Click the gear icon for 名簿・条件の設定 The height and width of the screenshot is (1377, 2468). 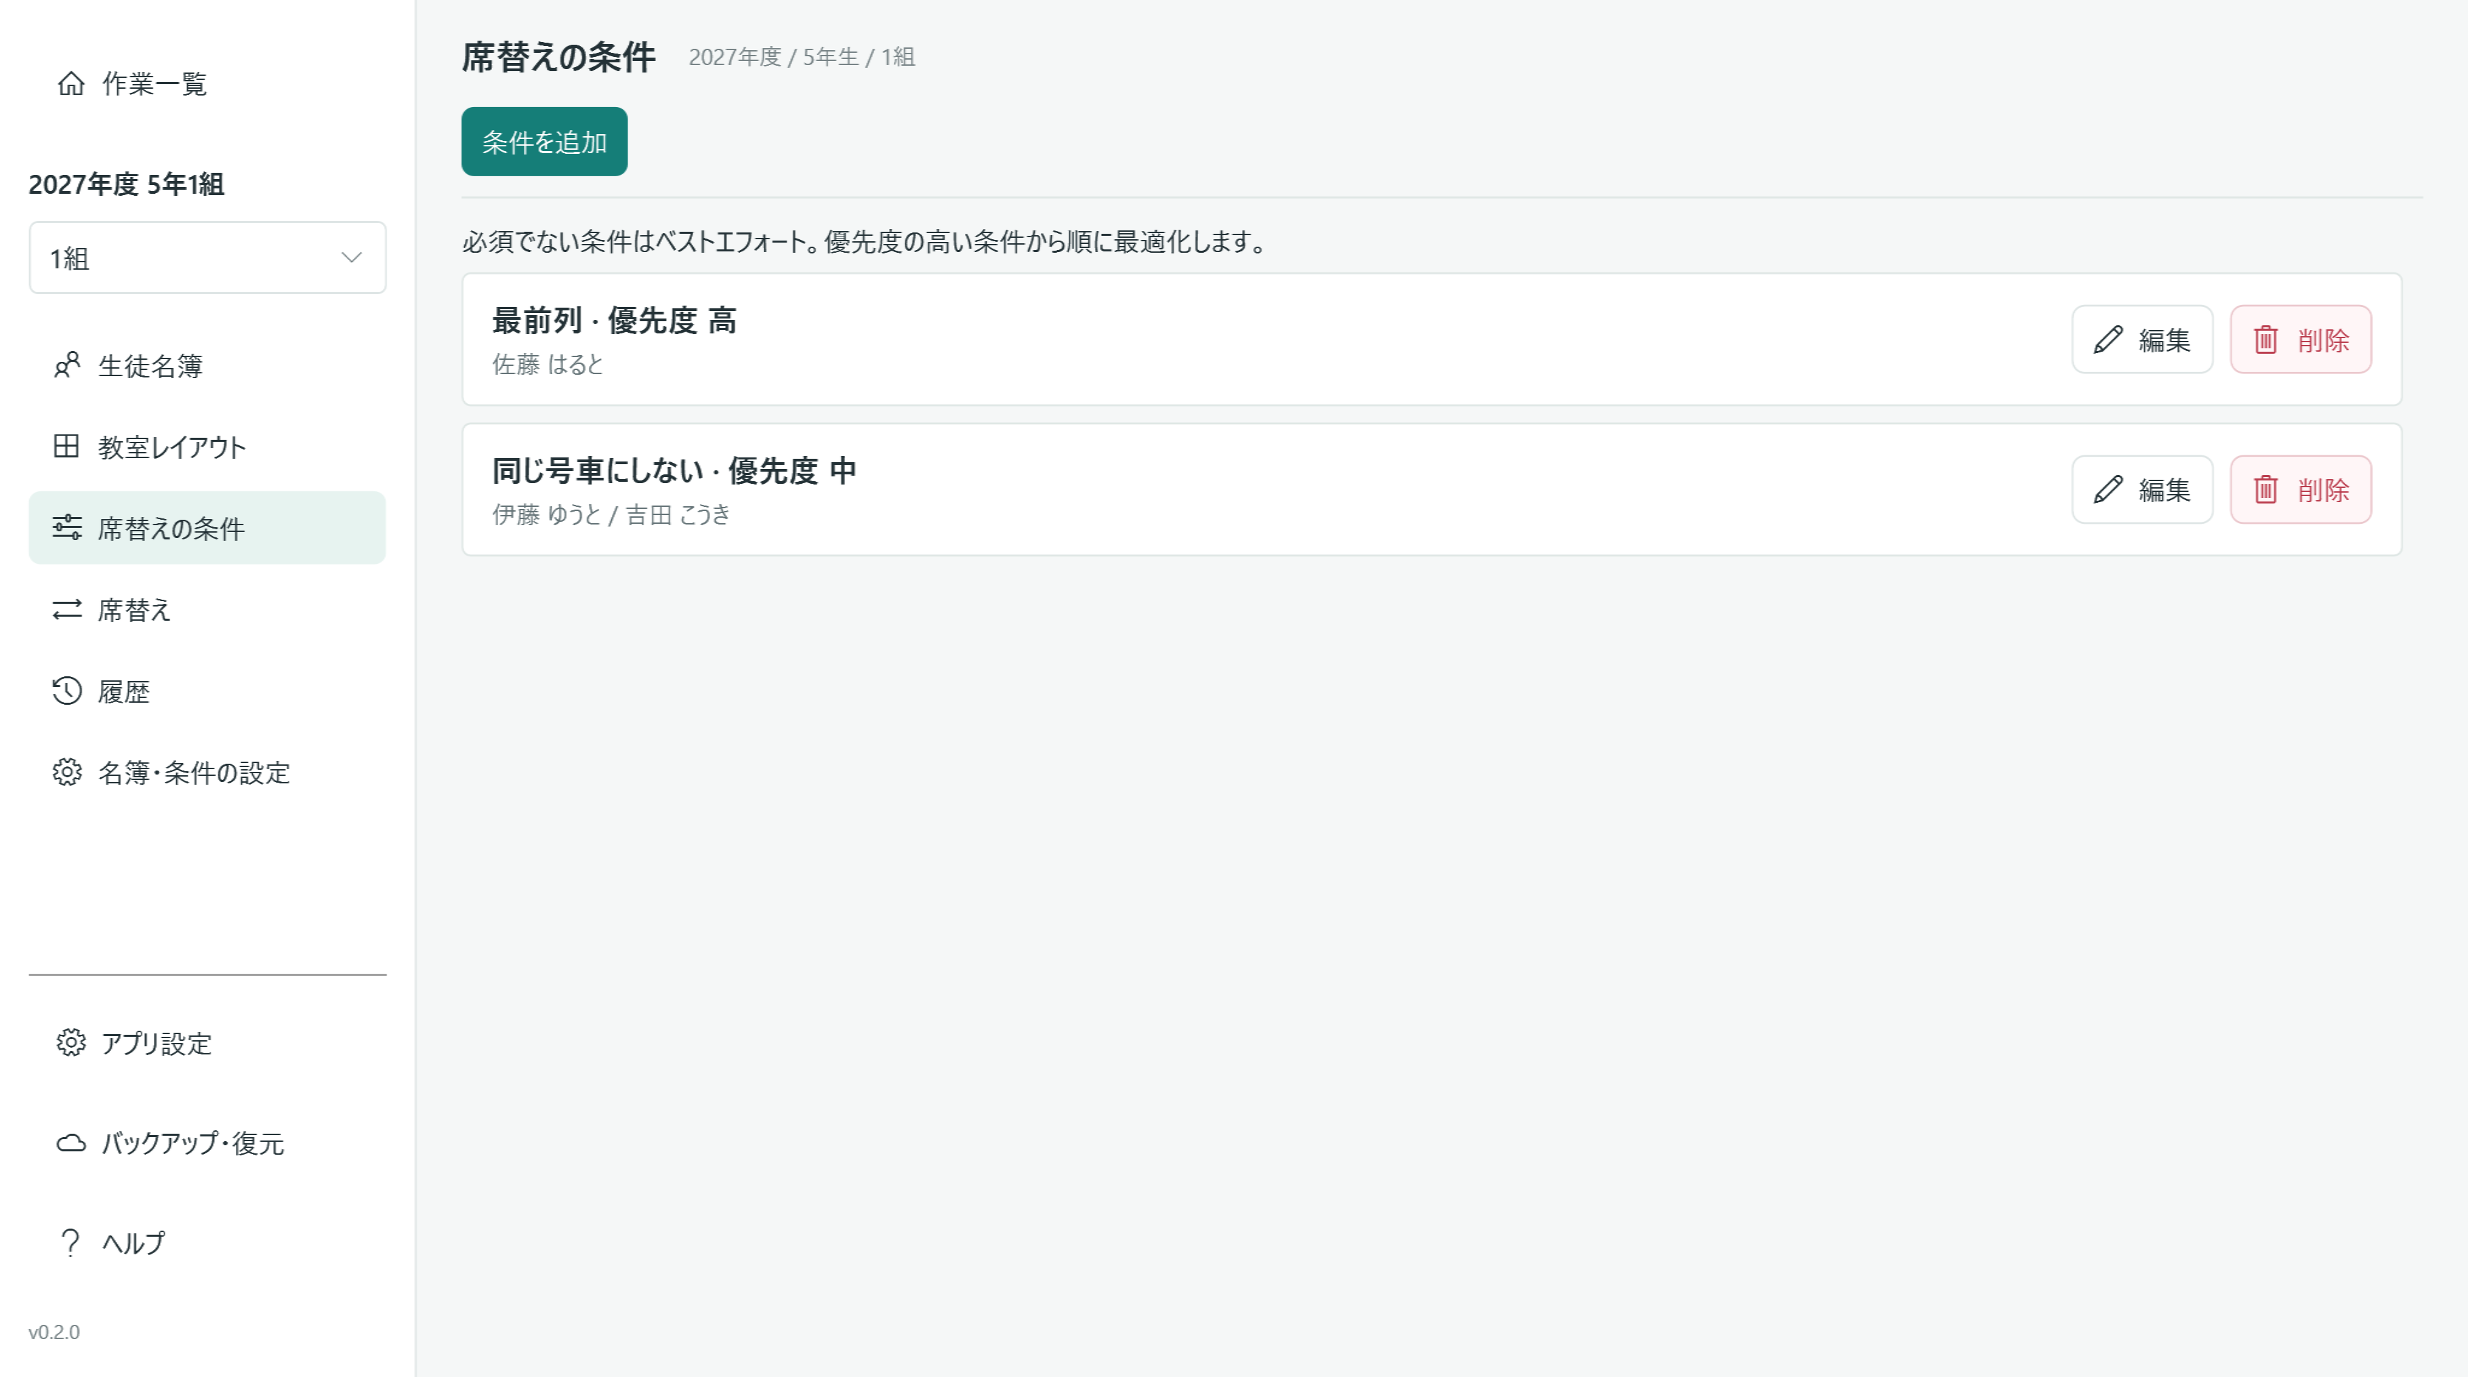point(66,771)
